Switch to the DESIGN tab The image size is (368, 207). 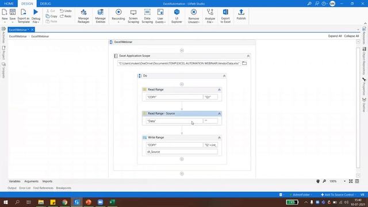pyautogui.click(x=27, y=3)
